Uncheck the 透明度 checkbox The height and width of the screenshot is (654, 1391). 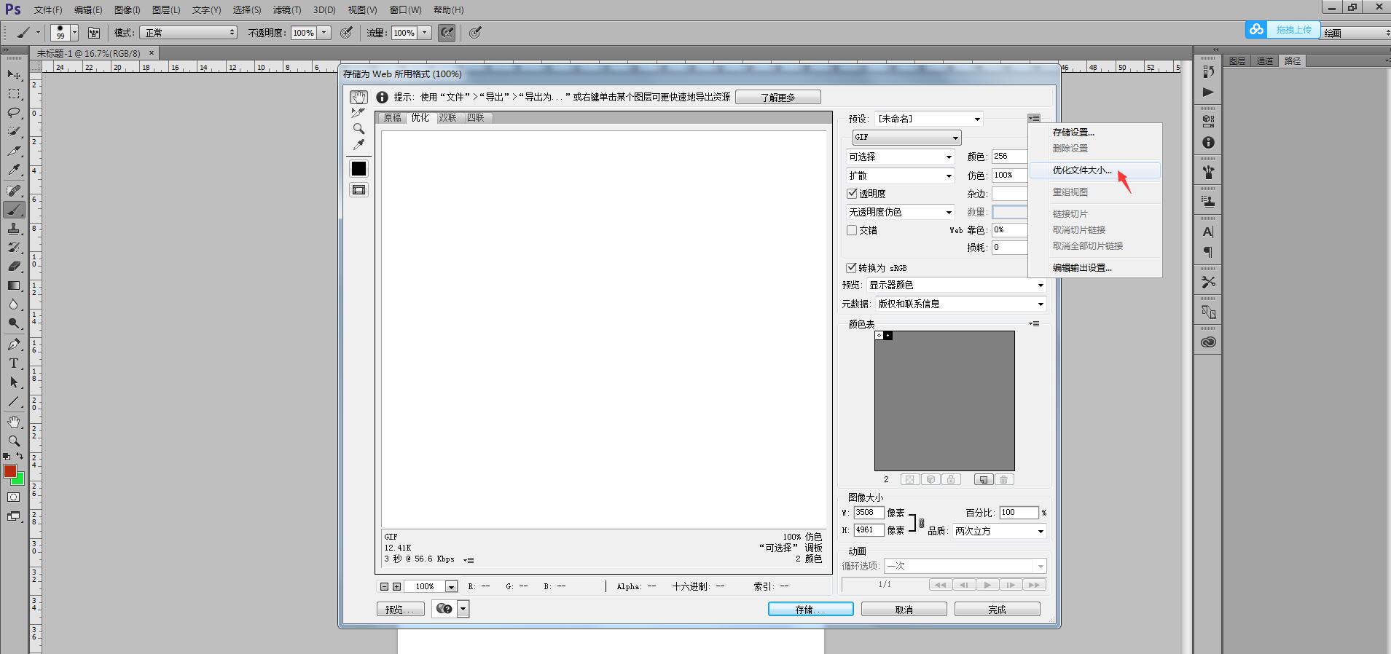coord(852,194)
